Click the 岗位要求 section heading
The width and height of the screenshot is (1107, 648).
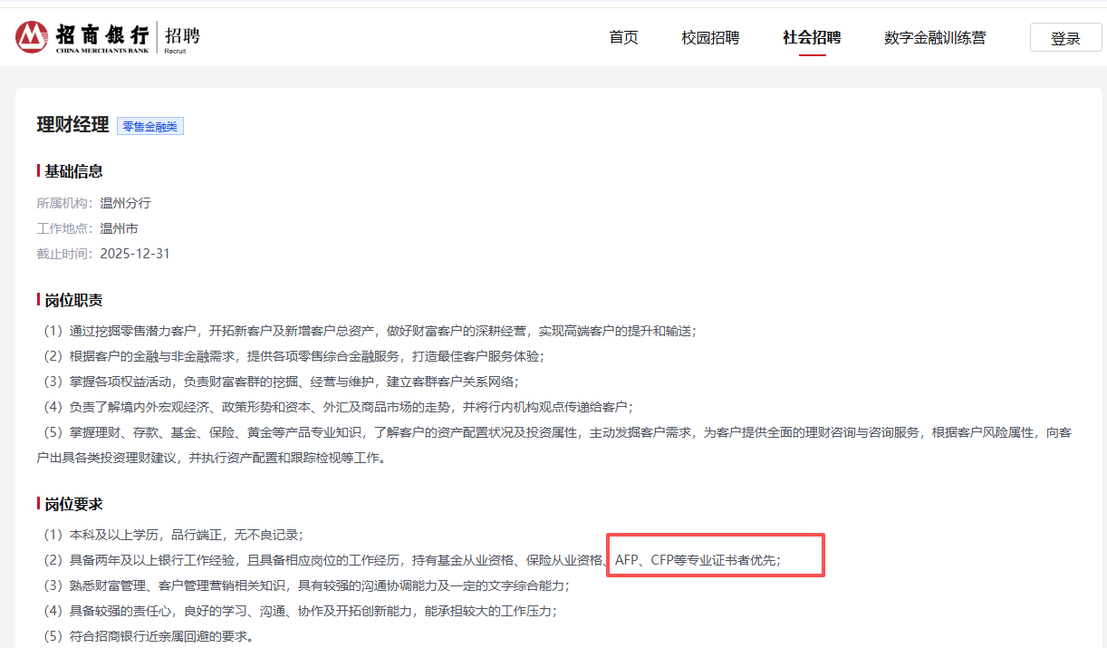pos(73,504)
